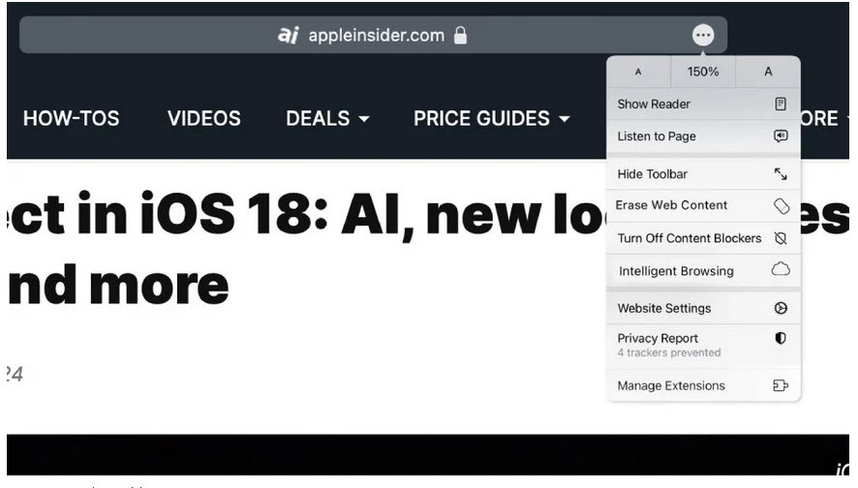Viewport: 858px width, 488px height.
Task: Click the Hide Toolbar arrows icon
Action: [781, 174]
